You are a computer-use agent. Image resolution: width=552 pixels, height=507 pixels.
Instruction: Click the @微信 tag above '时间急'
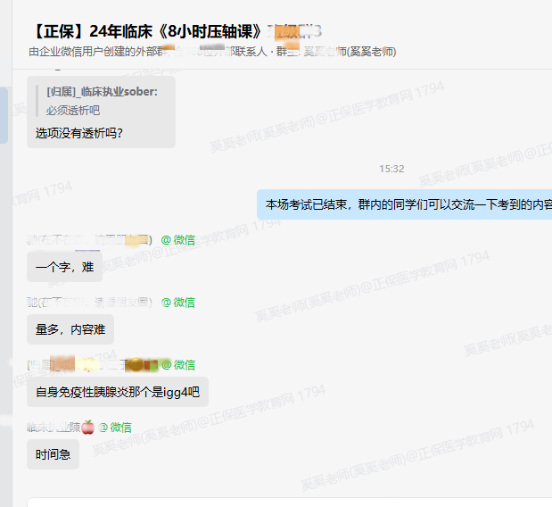click(115, 428)
